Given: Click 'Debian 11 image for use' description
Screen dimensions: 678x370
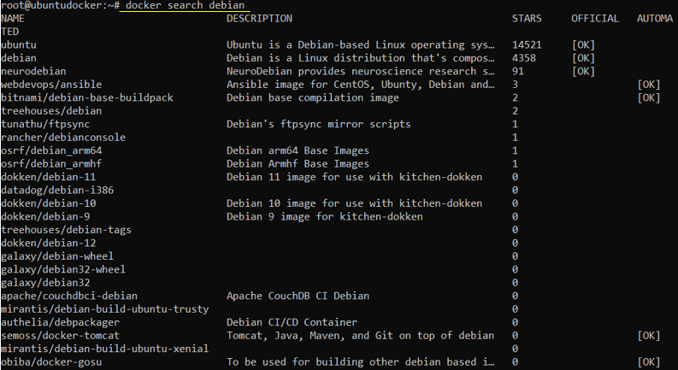Looking at the screenshot, I should (355, 177).
